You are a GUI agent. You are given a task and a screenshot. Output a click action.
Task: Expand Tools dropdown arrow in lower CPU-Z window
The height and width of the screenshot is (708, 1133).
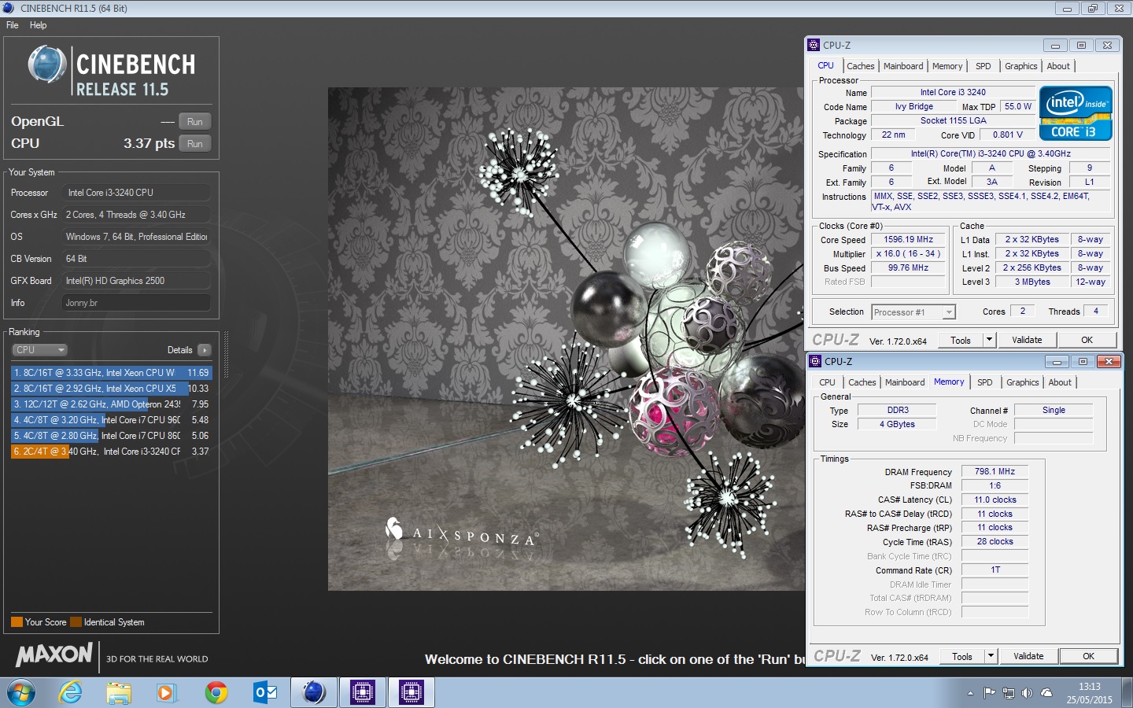[991, 657]
